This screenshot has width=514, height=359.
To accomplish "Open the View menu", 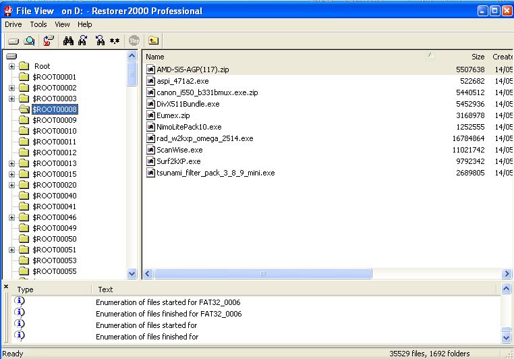I will click(62, 24).
